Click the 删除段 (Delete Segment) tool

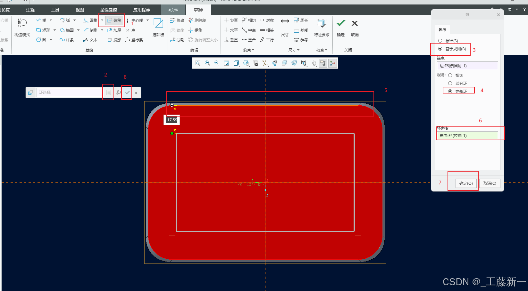click(x=197, y=20)
